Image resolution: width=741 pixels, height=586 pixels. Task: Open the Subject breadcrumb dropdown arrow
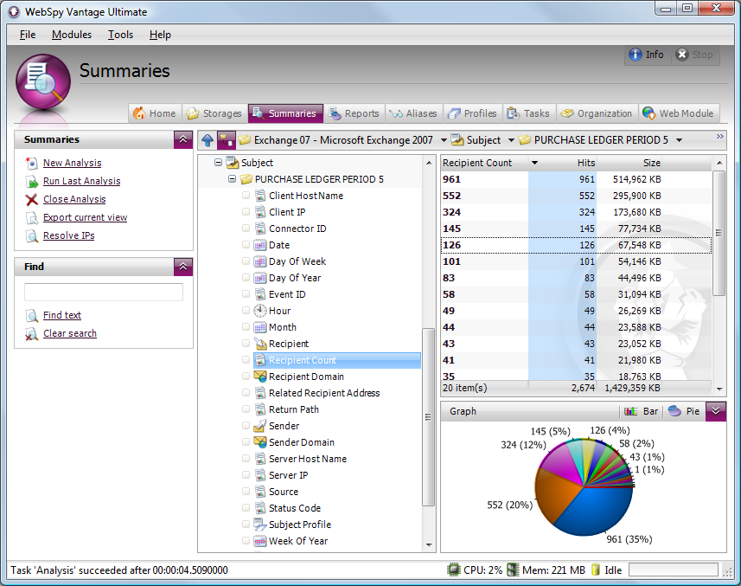[x=511, y=140]
